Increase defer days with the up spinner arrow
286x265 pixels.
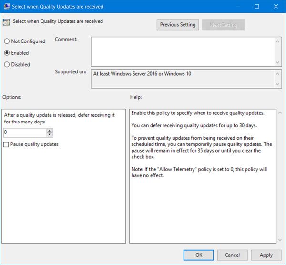(50, 130)
